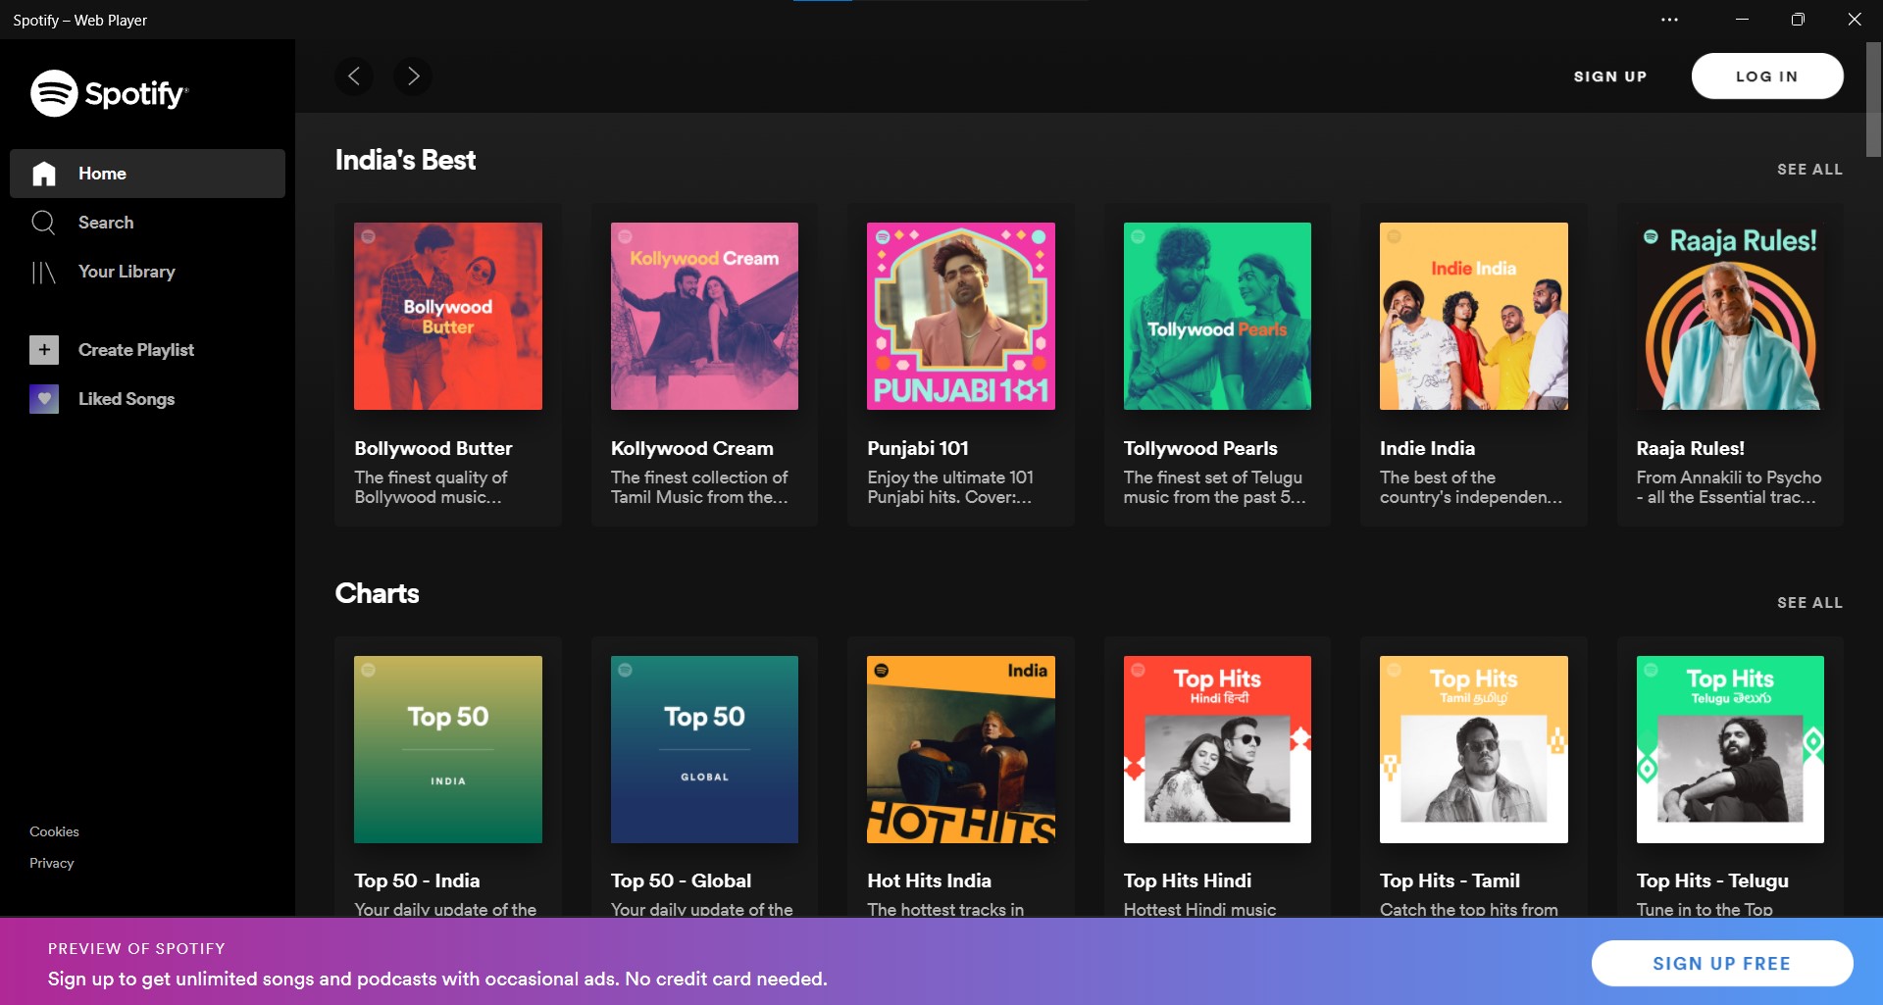Click the Top 50 - India title
Image resolution: width=1883 pixels, height=1005 pixels.
coord(417,880)
